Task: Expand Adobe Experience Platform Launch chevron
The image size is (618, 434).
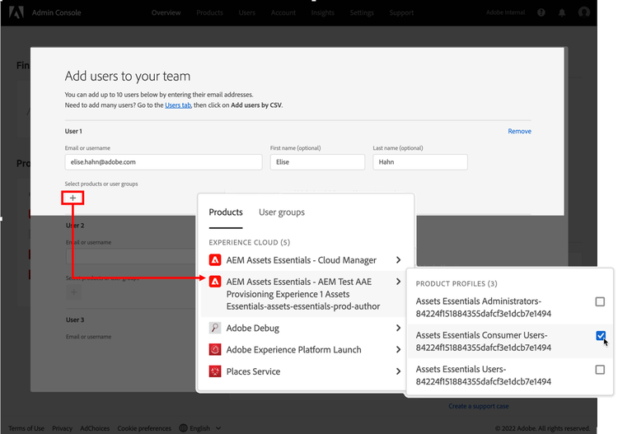Action: coord(398,349)
